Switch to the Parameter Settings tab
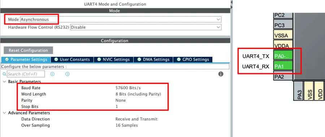Screen dimensions: 325x137 tap(26, 59)
